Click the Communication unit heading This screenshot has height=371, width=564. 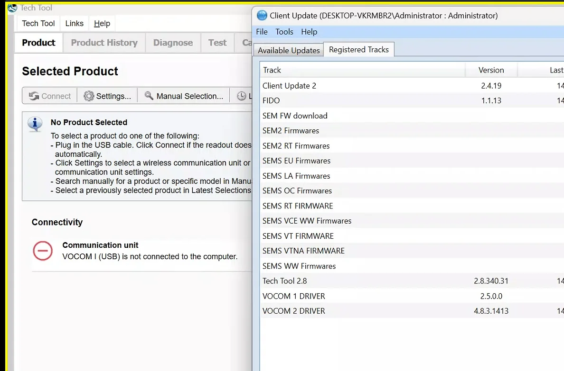click(100, 245)
